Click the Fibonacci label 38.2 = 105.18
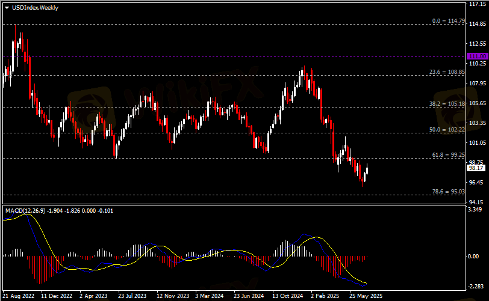 pyautogui.click(x=447, y=104)
